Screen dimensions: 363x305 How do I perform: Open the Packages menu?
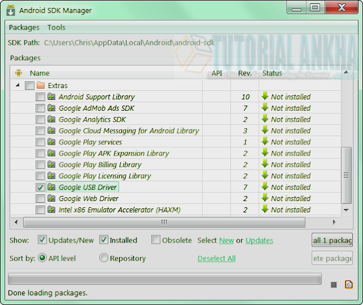[24, 27]
